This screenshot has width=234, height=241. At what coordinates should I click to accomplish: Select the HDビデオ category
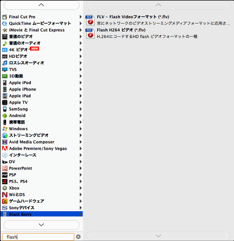coord(41,57)
